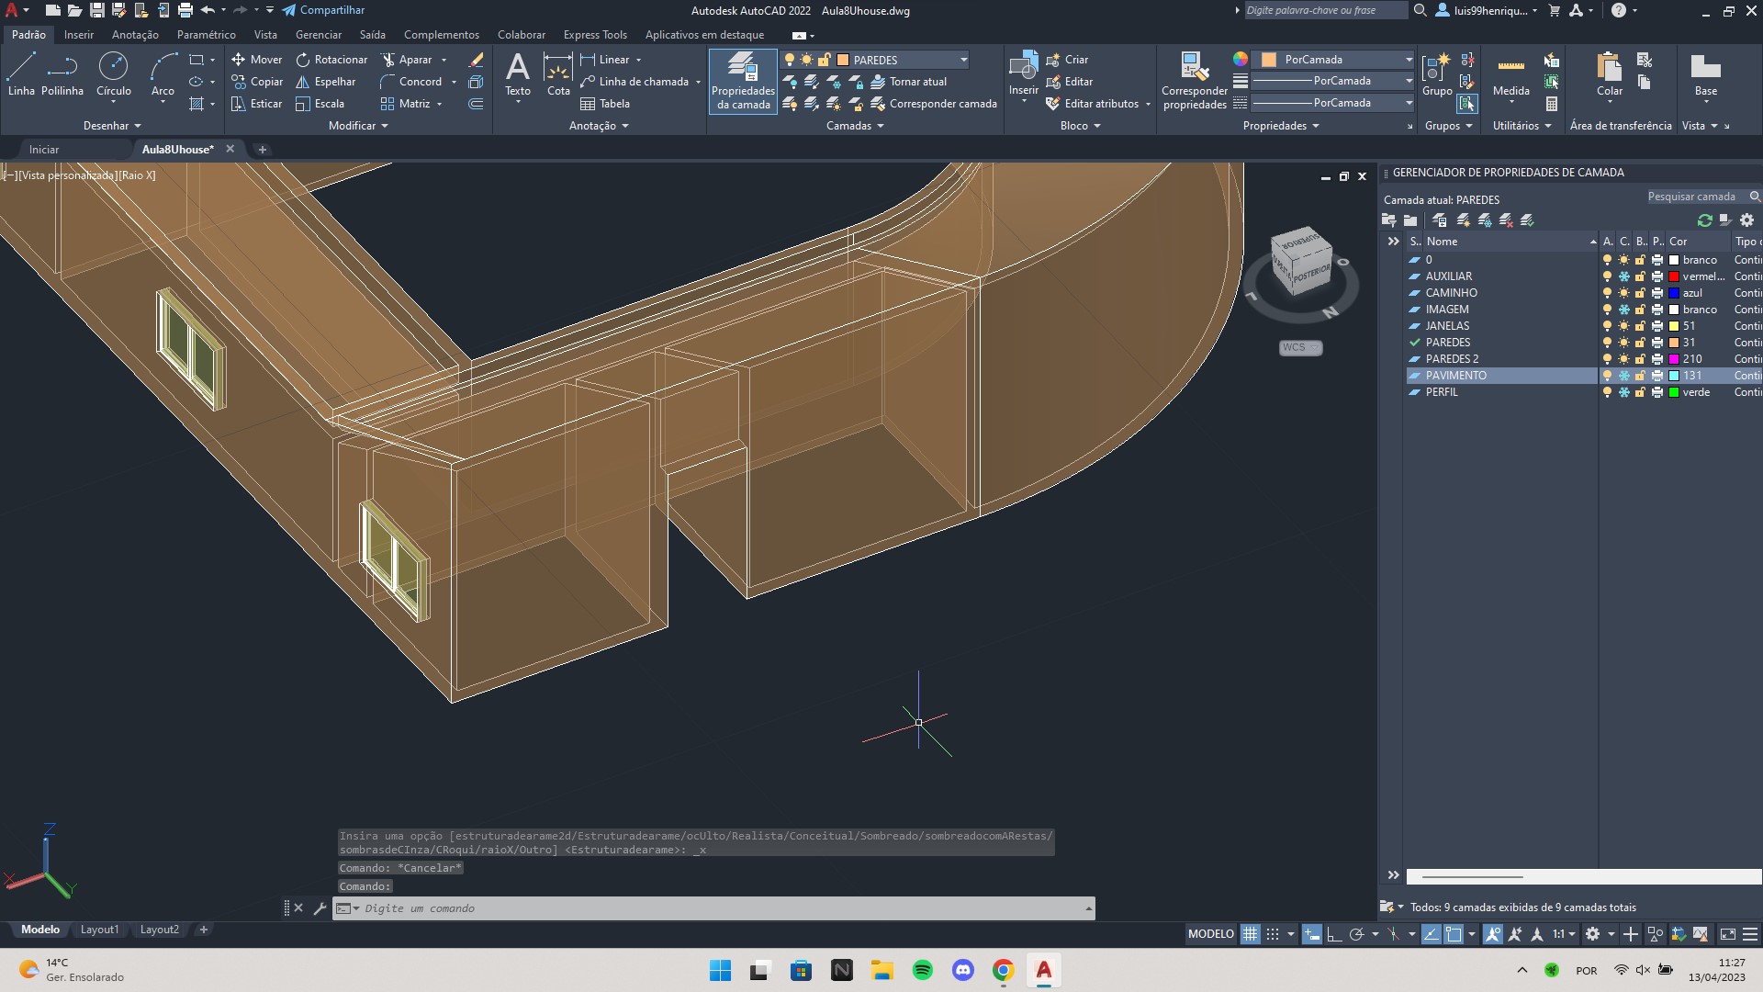Image resolution: width=1763 pixels, height=992 pixels.
Task: Select the Texto annotation tool
Action: (518, 74)
